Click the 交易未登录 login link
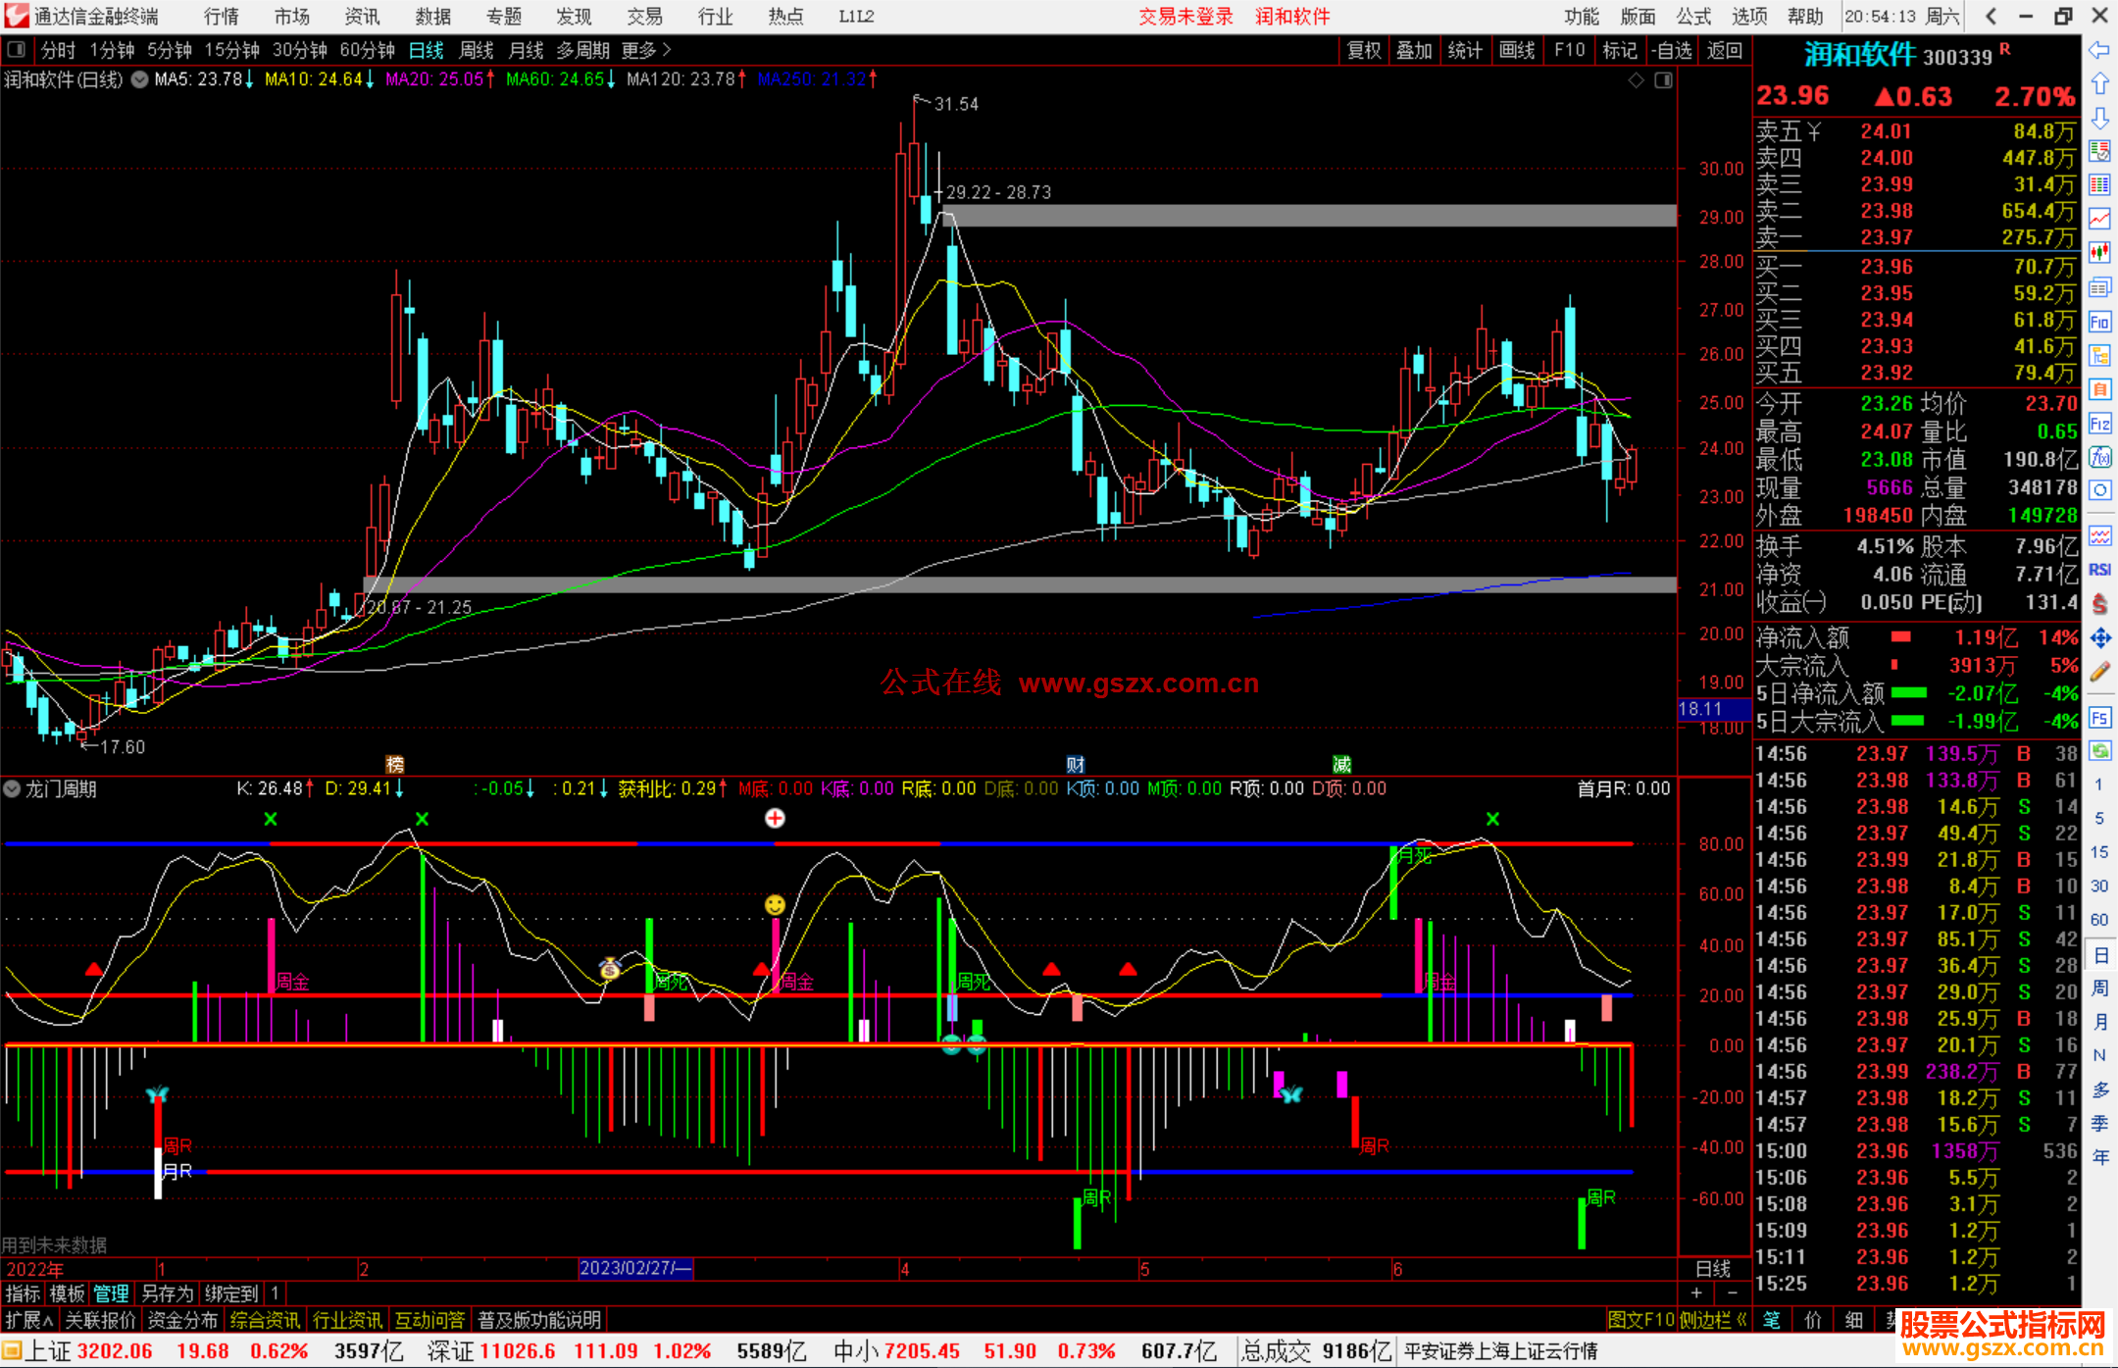This screenshot has height=1368, width=2118. click(1185, 16)
